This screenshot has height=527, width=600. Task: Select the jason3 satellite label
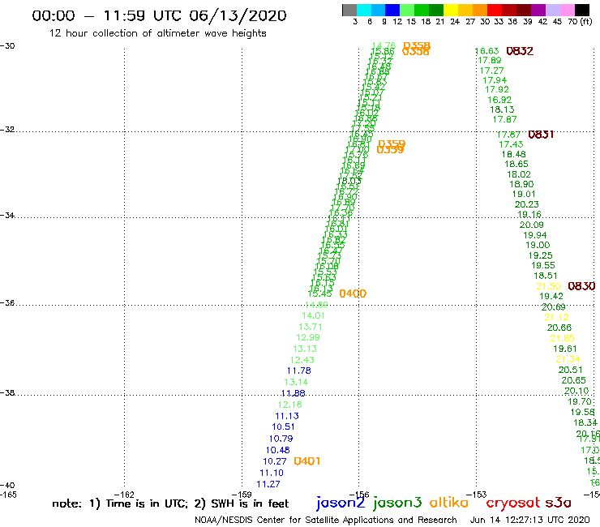[397, 503]
